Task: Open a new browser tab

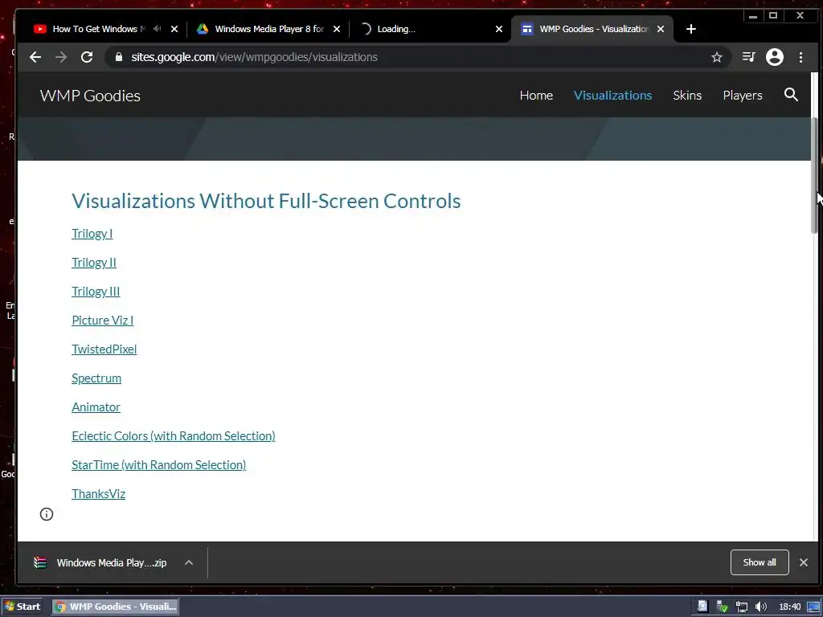Action: [x=690, y=29]
